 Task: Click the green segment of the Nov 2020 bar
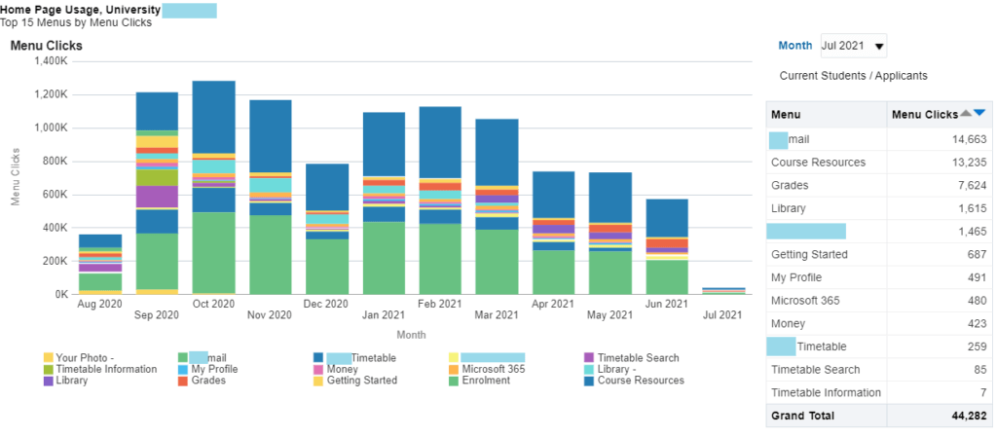click(x=271, y=255)
